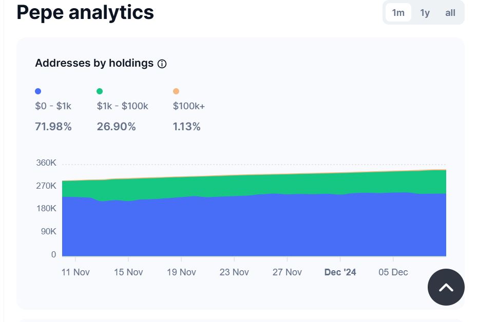Click the Addresses by holdings title

[x=94, y=63]
